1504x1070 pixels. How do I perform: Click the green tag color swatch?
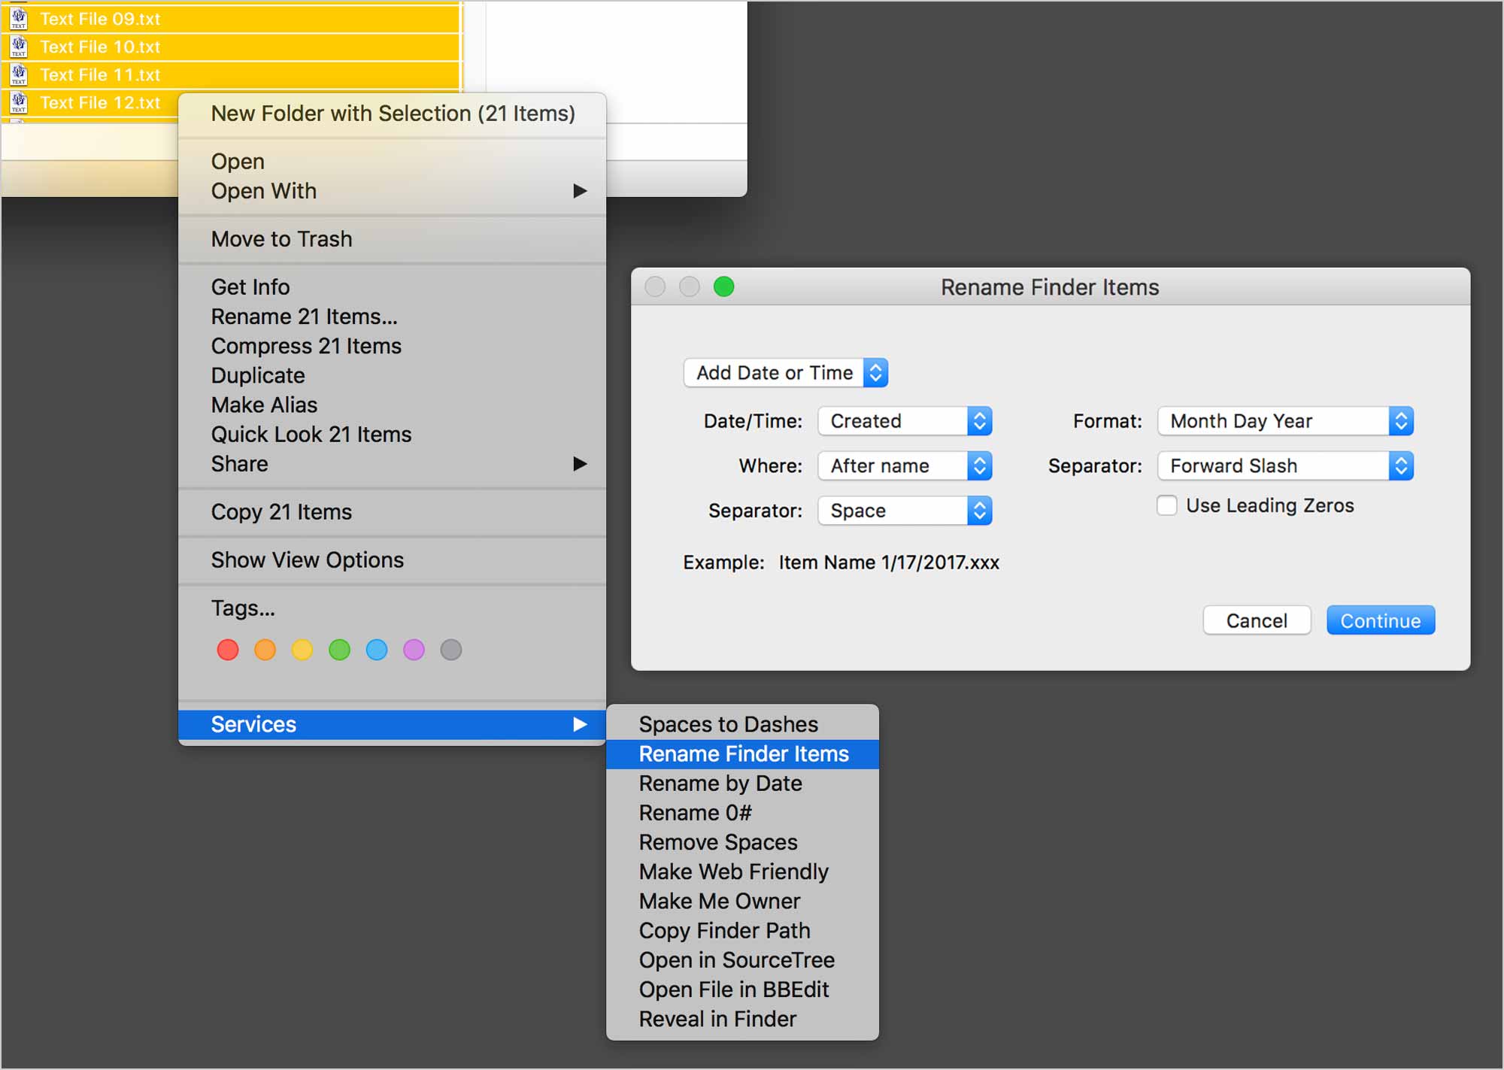[x=343, y=648]
